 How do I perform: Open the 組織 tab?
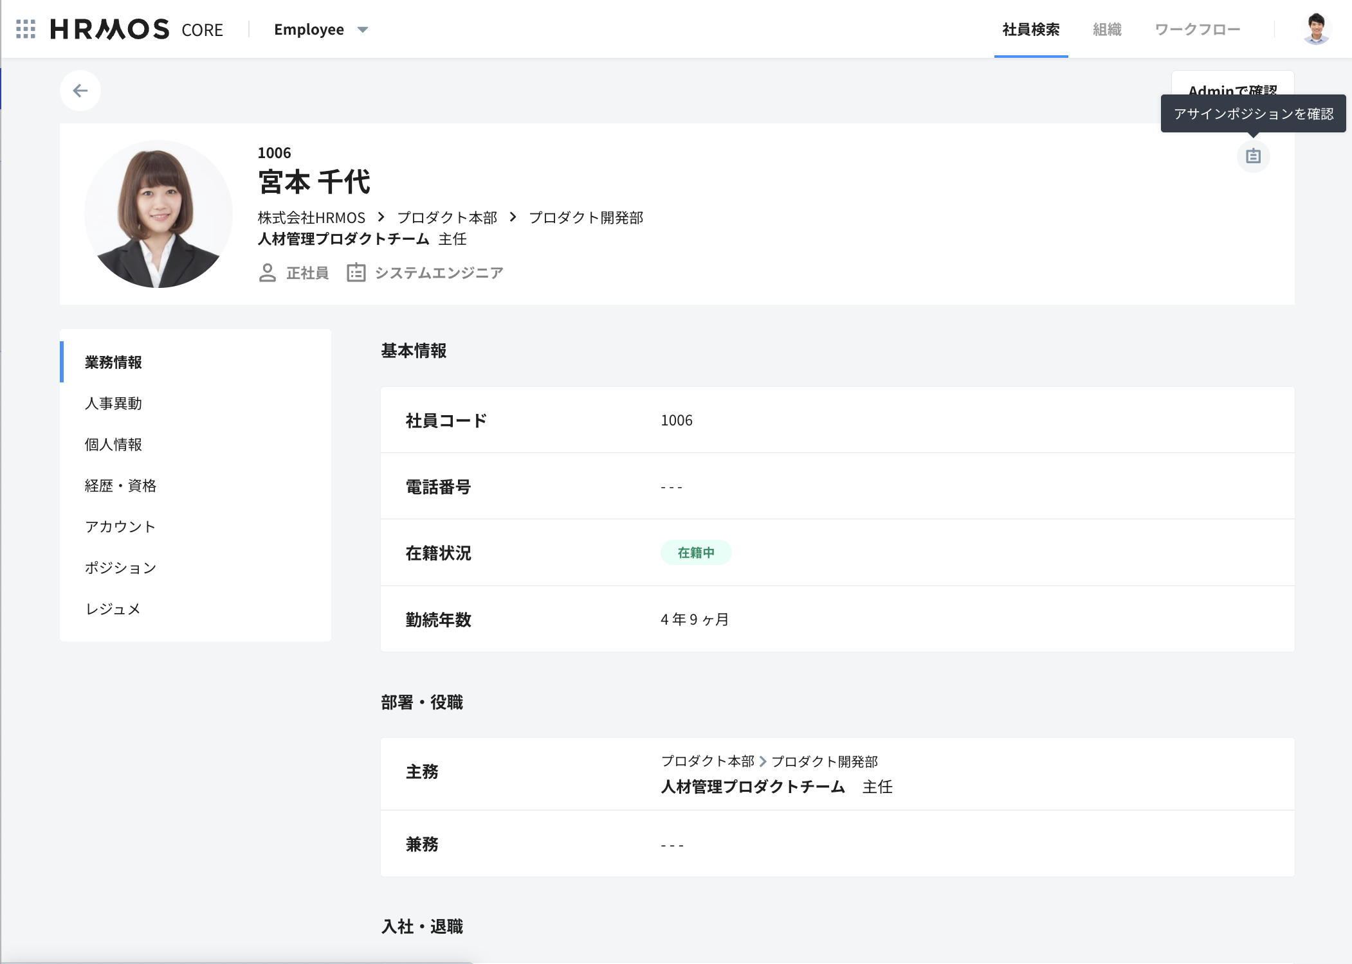click(x=1107, y=30)
